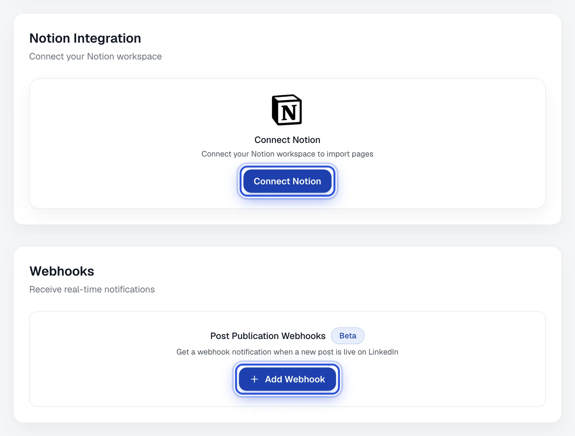Image resolution: width=575 pixels, height=436 pixels.
Task: Select the 'Notion Integration' heading
Action: [85, 38]
